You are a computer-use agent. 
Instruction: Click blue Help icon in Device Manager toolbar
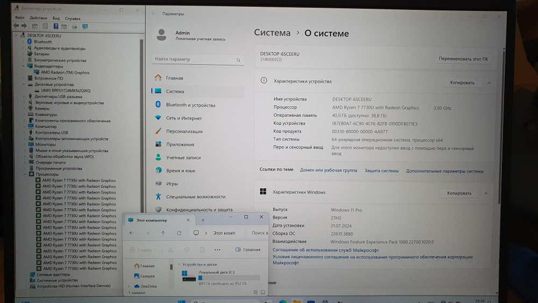coord(55,26)
